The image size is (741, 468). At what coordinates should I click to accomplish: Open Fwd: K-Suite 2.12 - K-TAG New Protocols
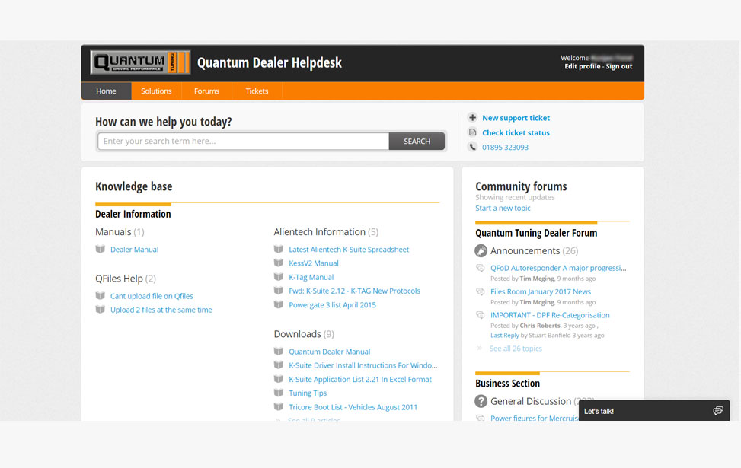(x=354, y=291)
